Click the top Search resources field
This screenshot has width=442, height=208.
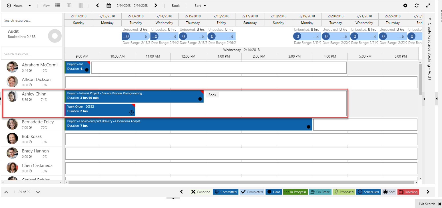pyautogui.click(x=31, y=21)
